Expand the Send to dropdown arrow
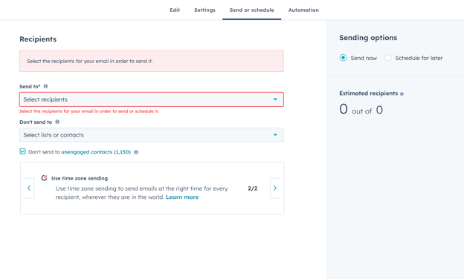This screenshot has width=464, height=279. click(275, 99)
